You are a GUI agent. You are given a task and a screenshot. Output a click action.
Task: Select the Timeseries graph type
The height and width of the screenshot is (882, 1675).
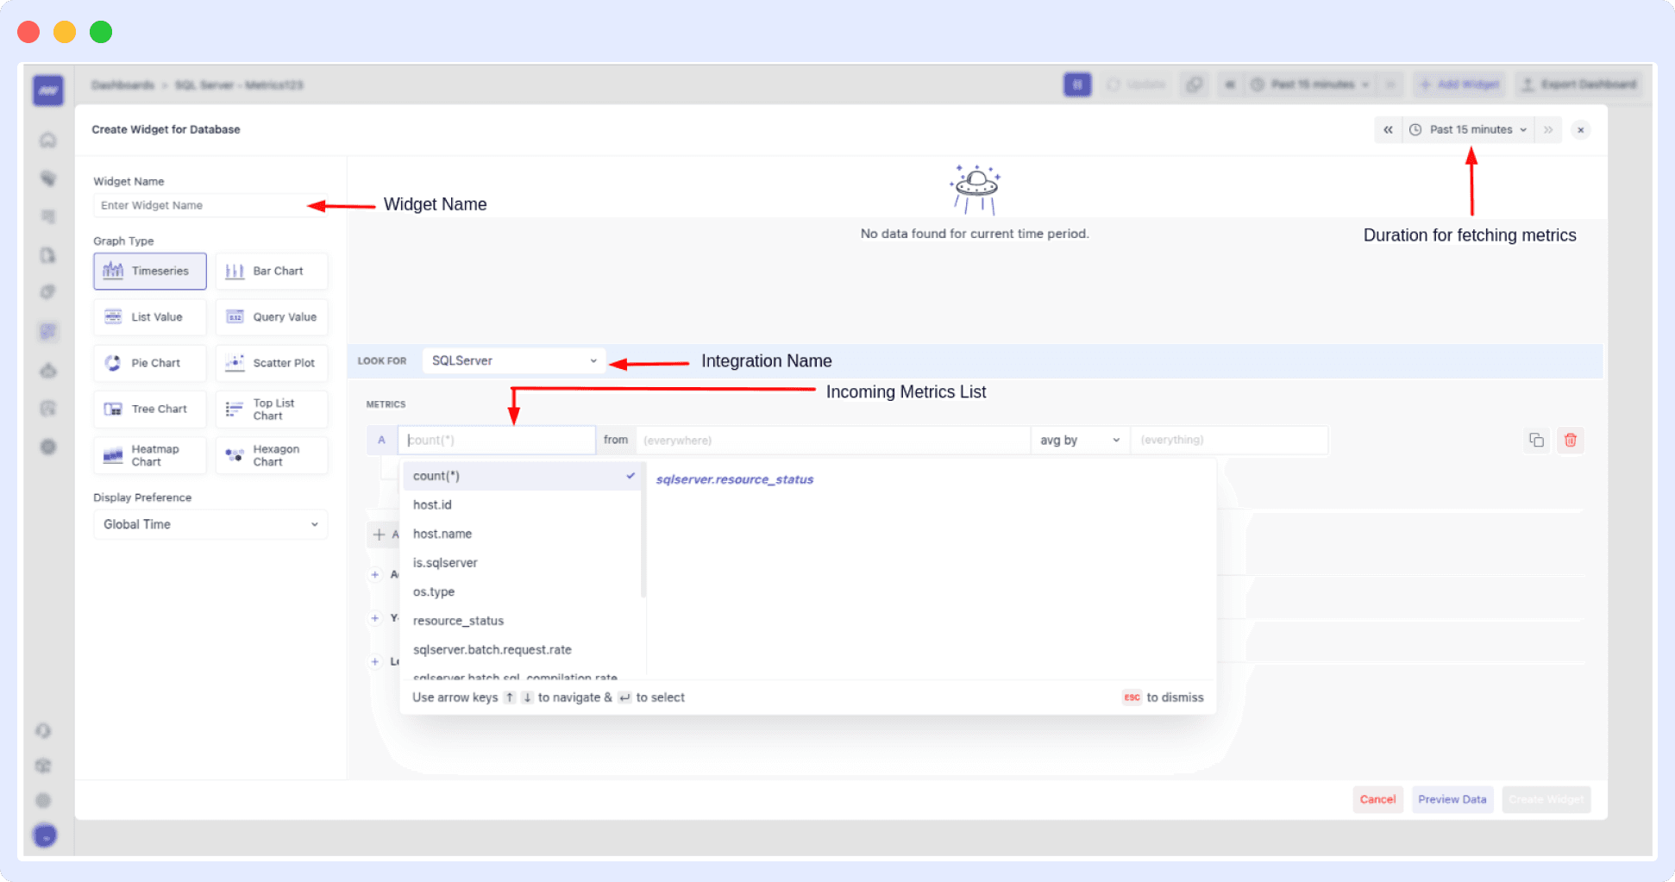(149, 271)
